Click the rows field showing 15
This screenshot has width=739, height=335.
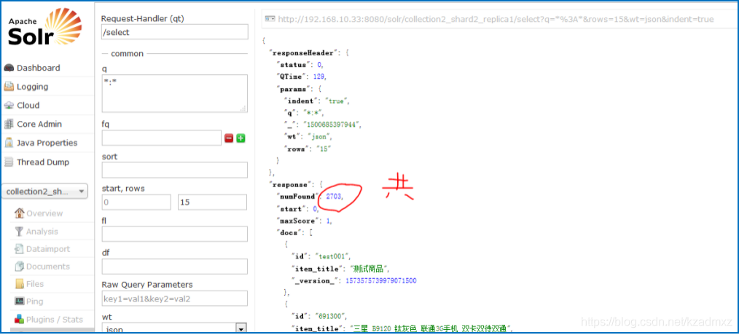[212, 202]
